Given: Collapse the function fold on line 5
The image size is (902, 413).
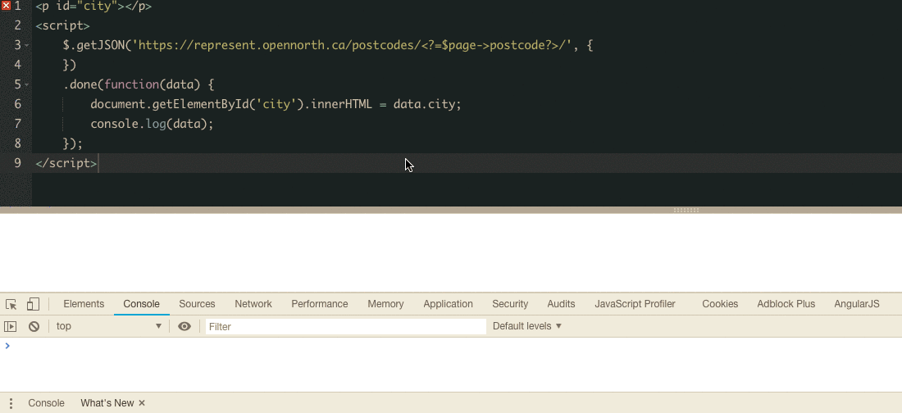Looking at the screenshot, I should [27, 84].
